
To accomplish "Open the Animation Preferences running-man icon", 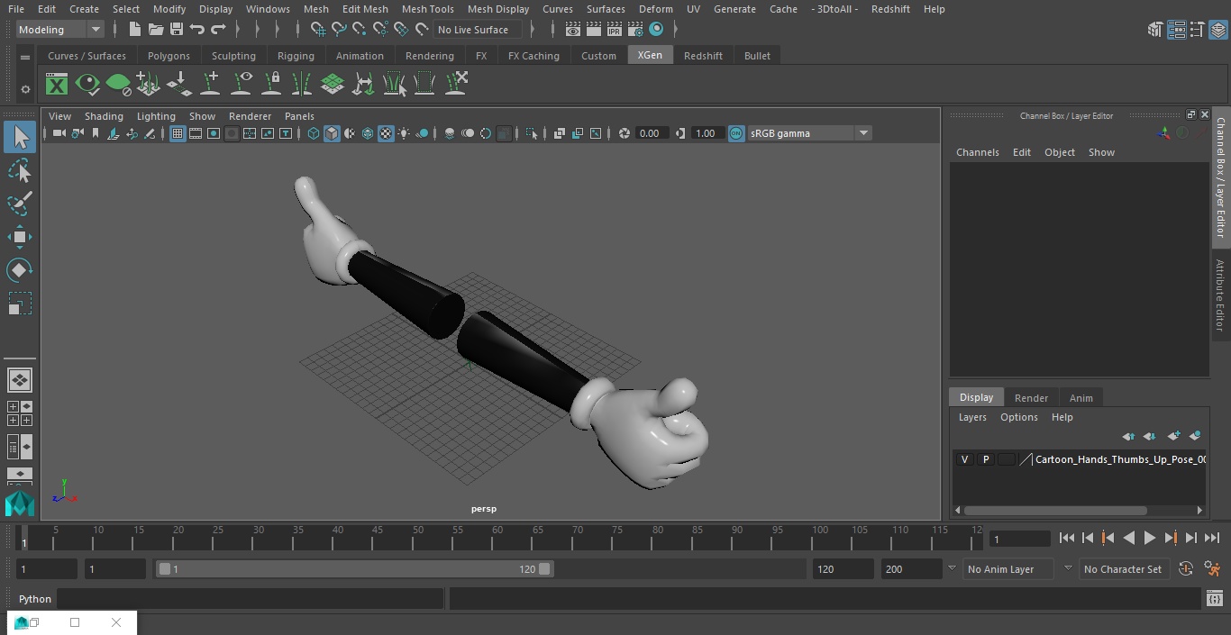I will pyautogui.click(x=1212, y=569).
